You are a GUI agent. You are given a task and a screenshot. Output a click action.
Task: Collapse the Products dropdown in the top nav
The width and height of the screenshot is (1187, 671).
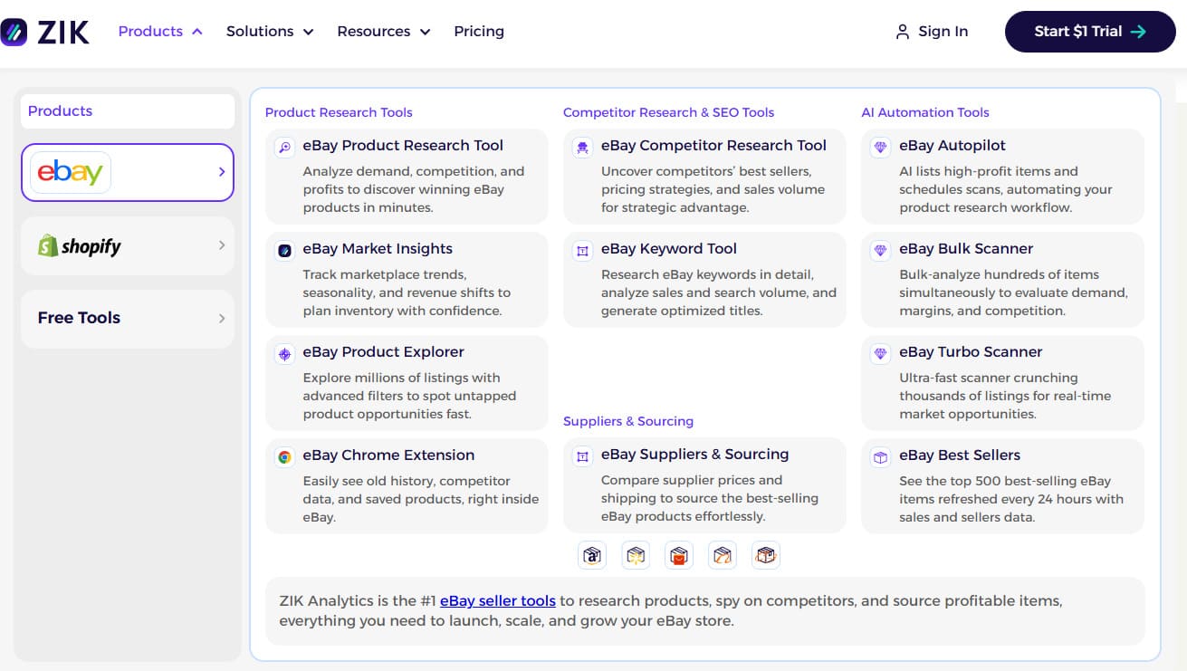(160, 31)
